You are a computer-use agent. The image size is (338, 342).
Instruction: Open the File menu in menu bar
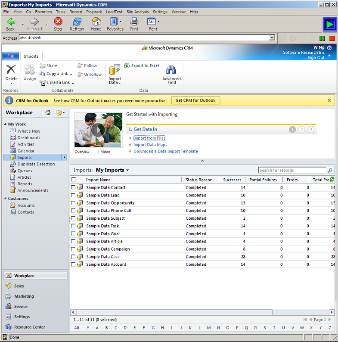6,12
